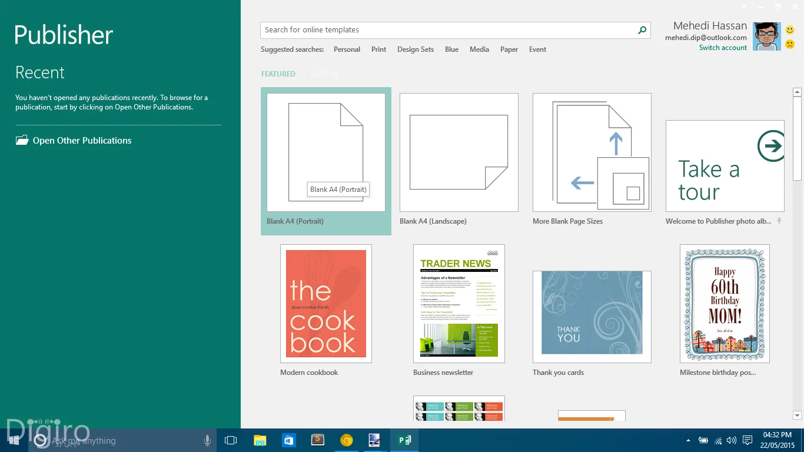
Task: Click the email mehedi.dip@outlook.com
Action: [x=706, y=38]
